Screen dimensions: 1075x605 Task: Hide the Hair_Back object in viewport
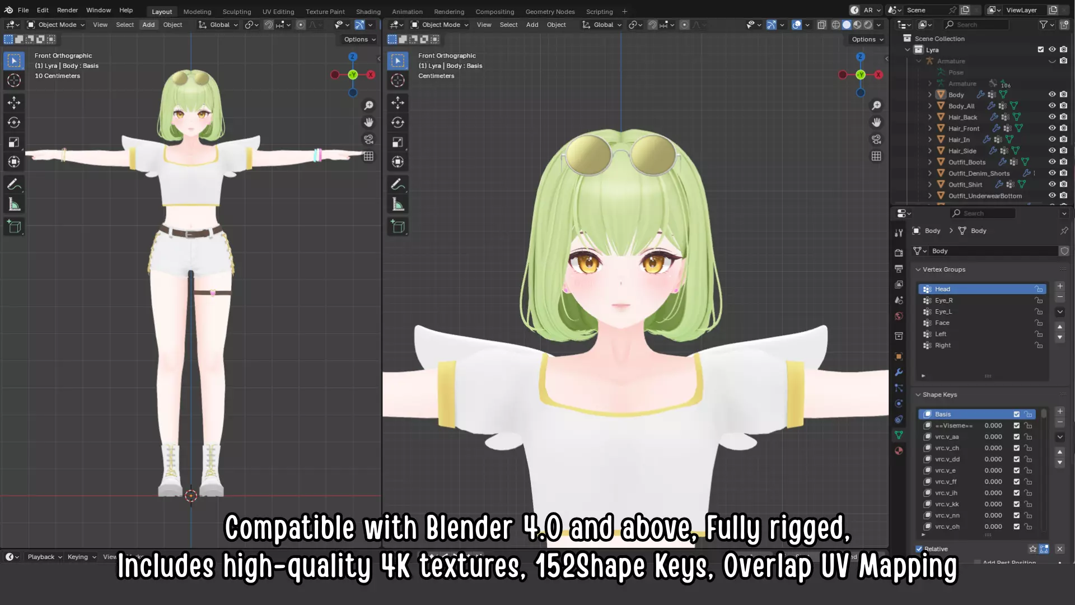tap(1052, 117)
